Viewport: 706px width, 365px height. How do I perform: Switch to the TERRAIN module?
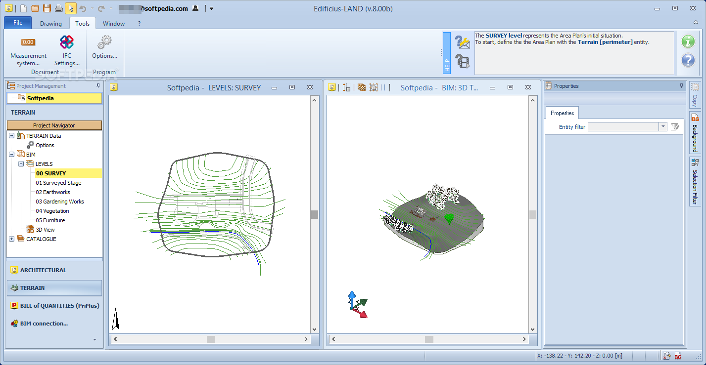click(54, 288)
